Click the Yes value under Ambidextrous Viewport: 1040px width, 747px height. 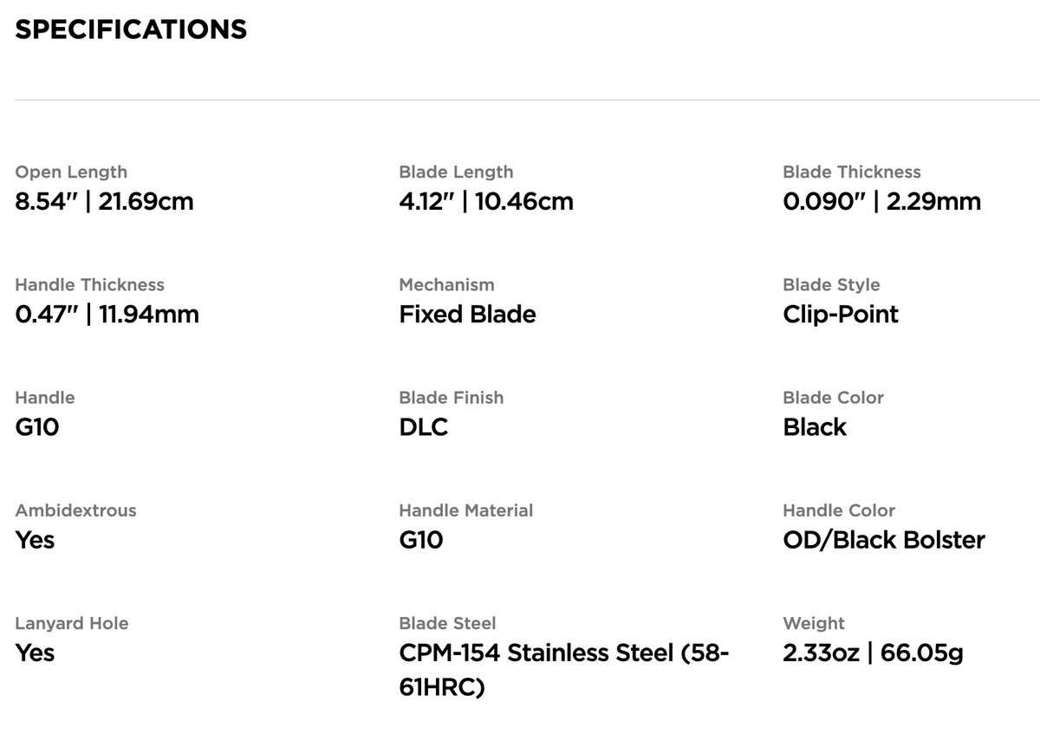(x=35, y=539)
